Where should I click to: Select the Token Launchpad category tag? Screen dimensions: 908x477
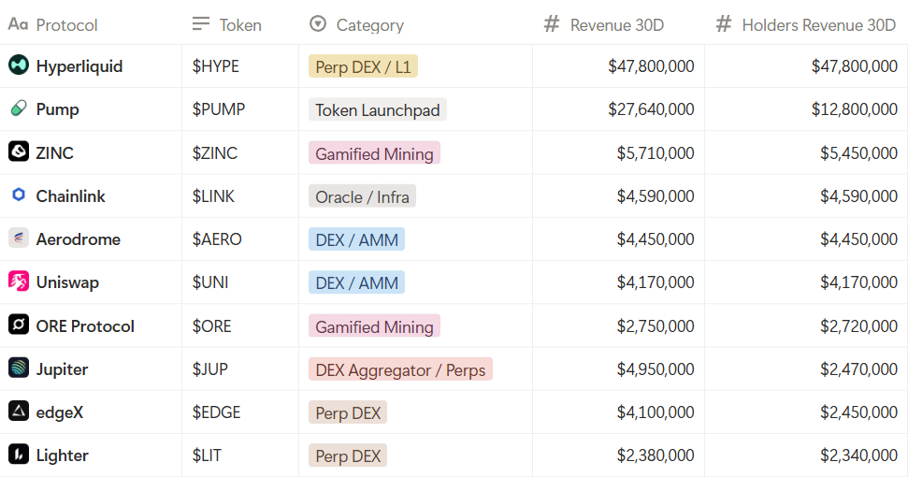click(x=378, y=109)
